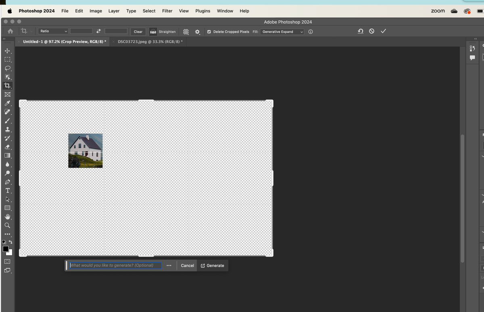Open the Generative Expand fill dropdown
This screenshot has width=484, height=312.
click(x=282, y=31)
